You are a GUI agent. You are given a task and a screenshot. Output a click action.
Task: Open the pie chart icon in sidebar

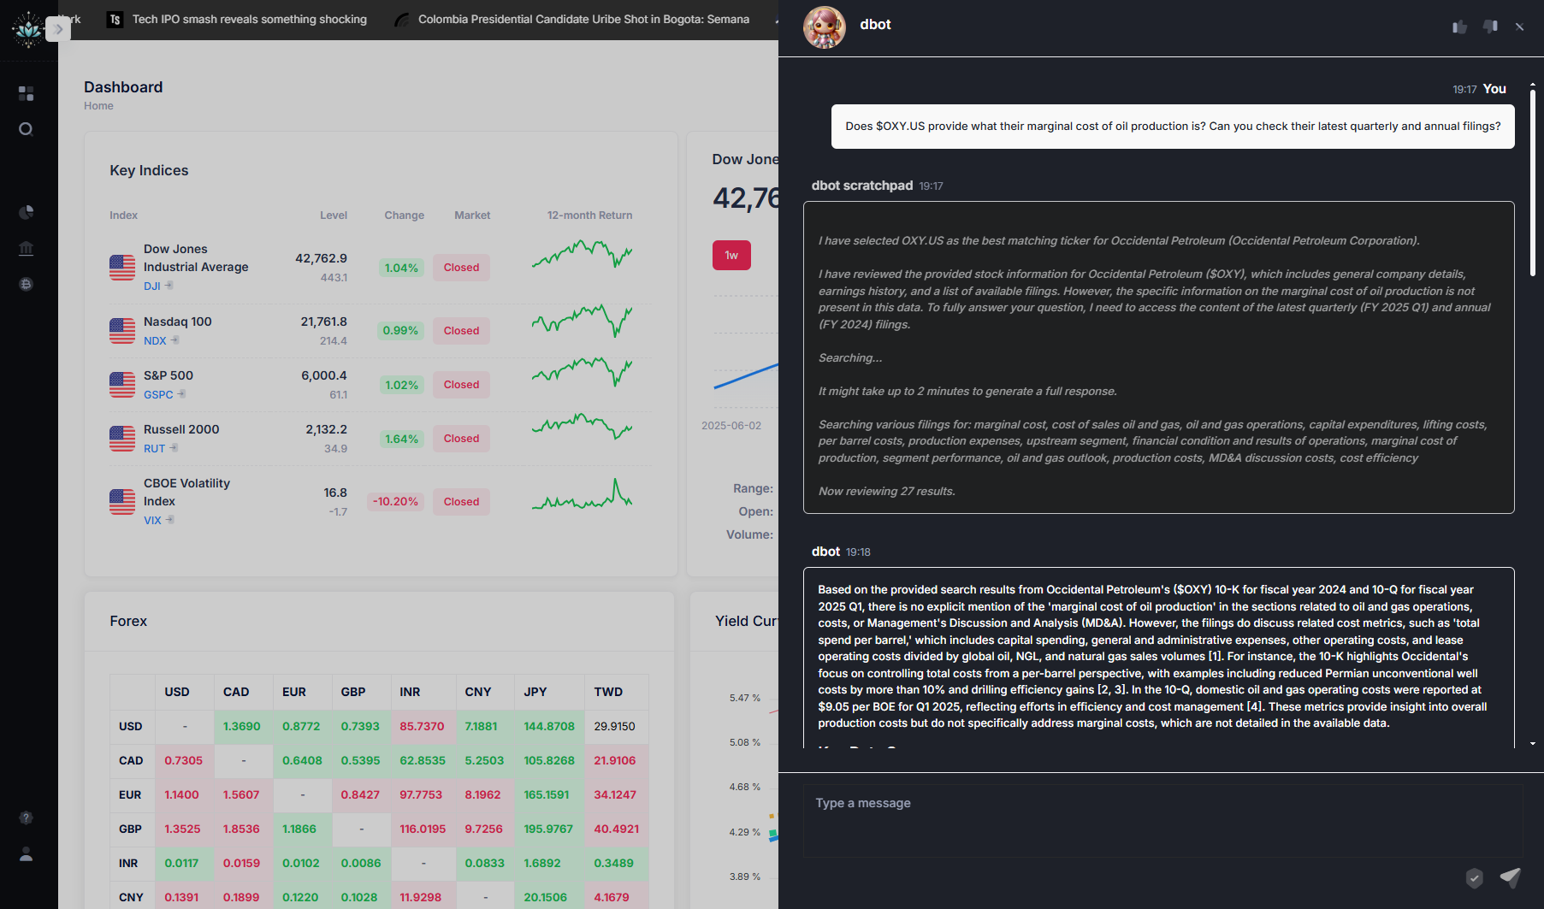pos(26,212)
